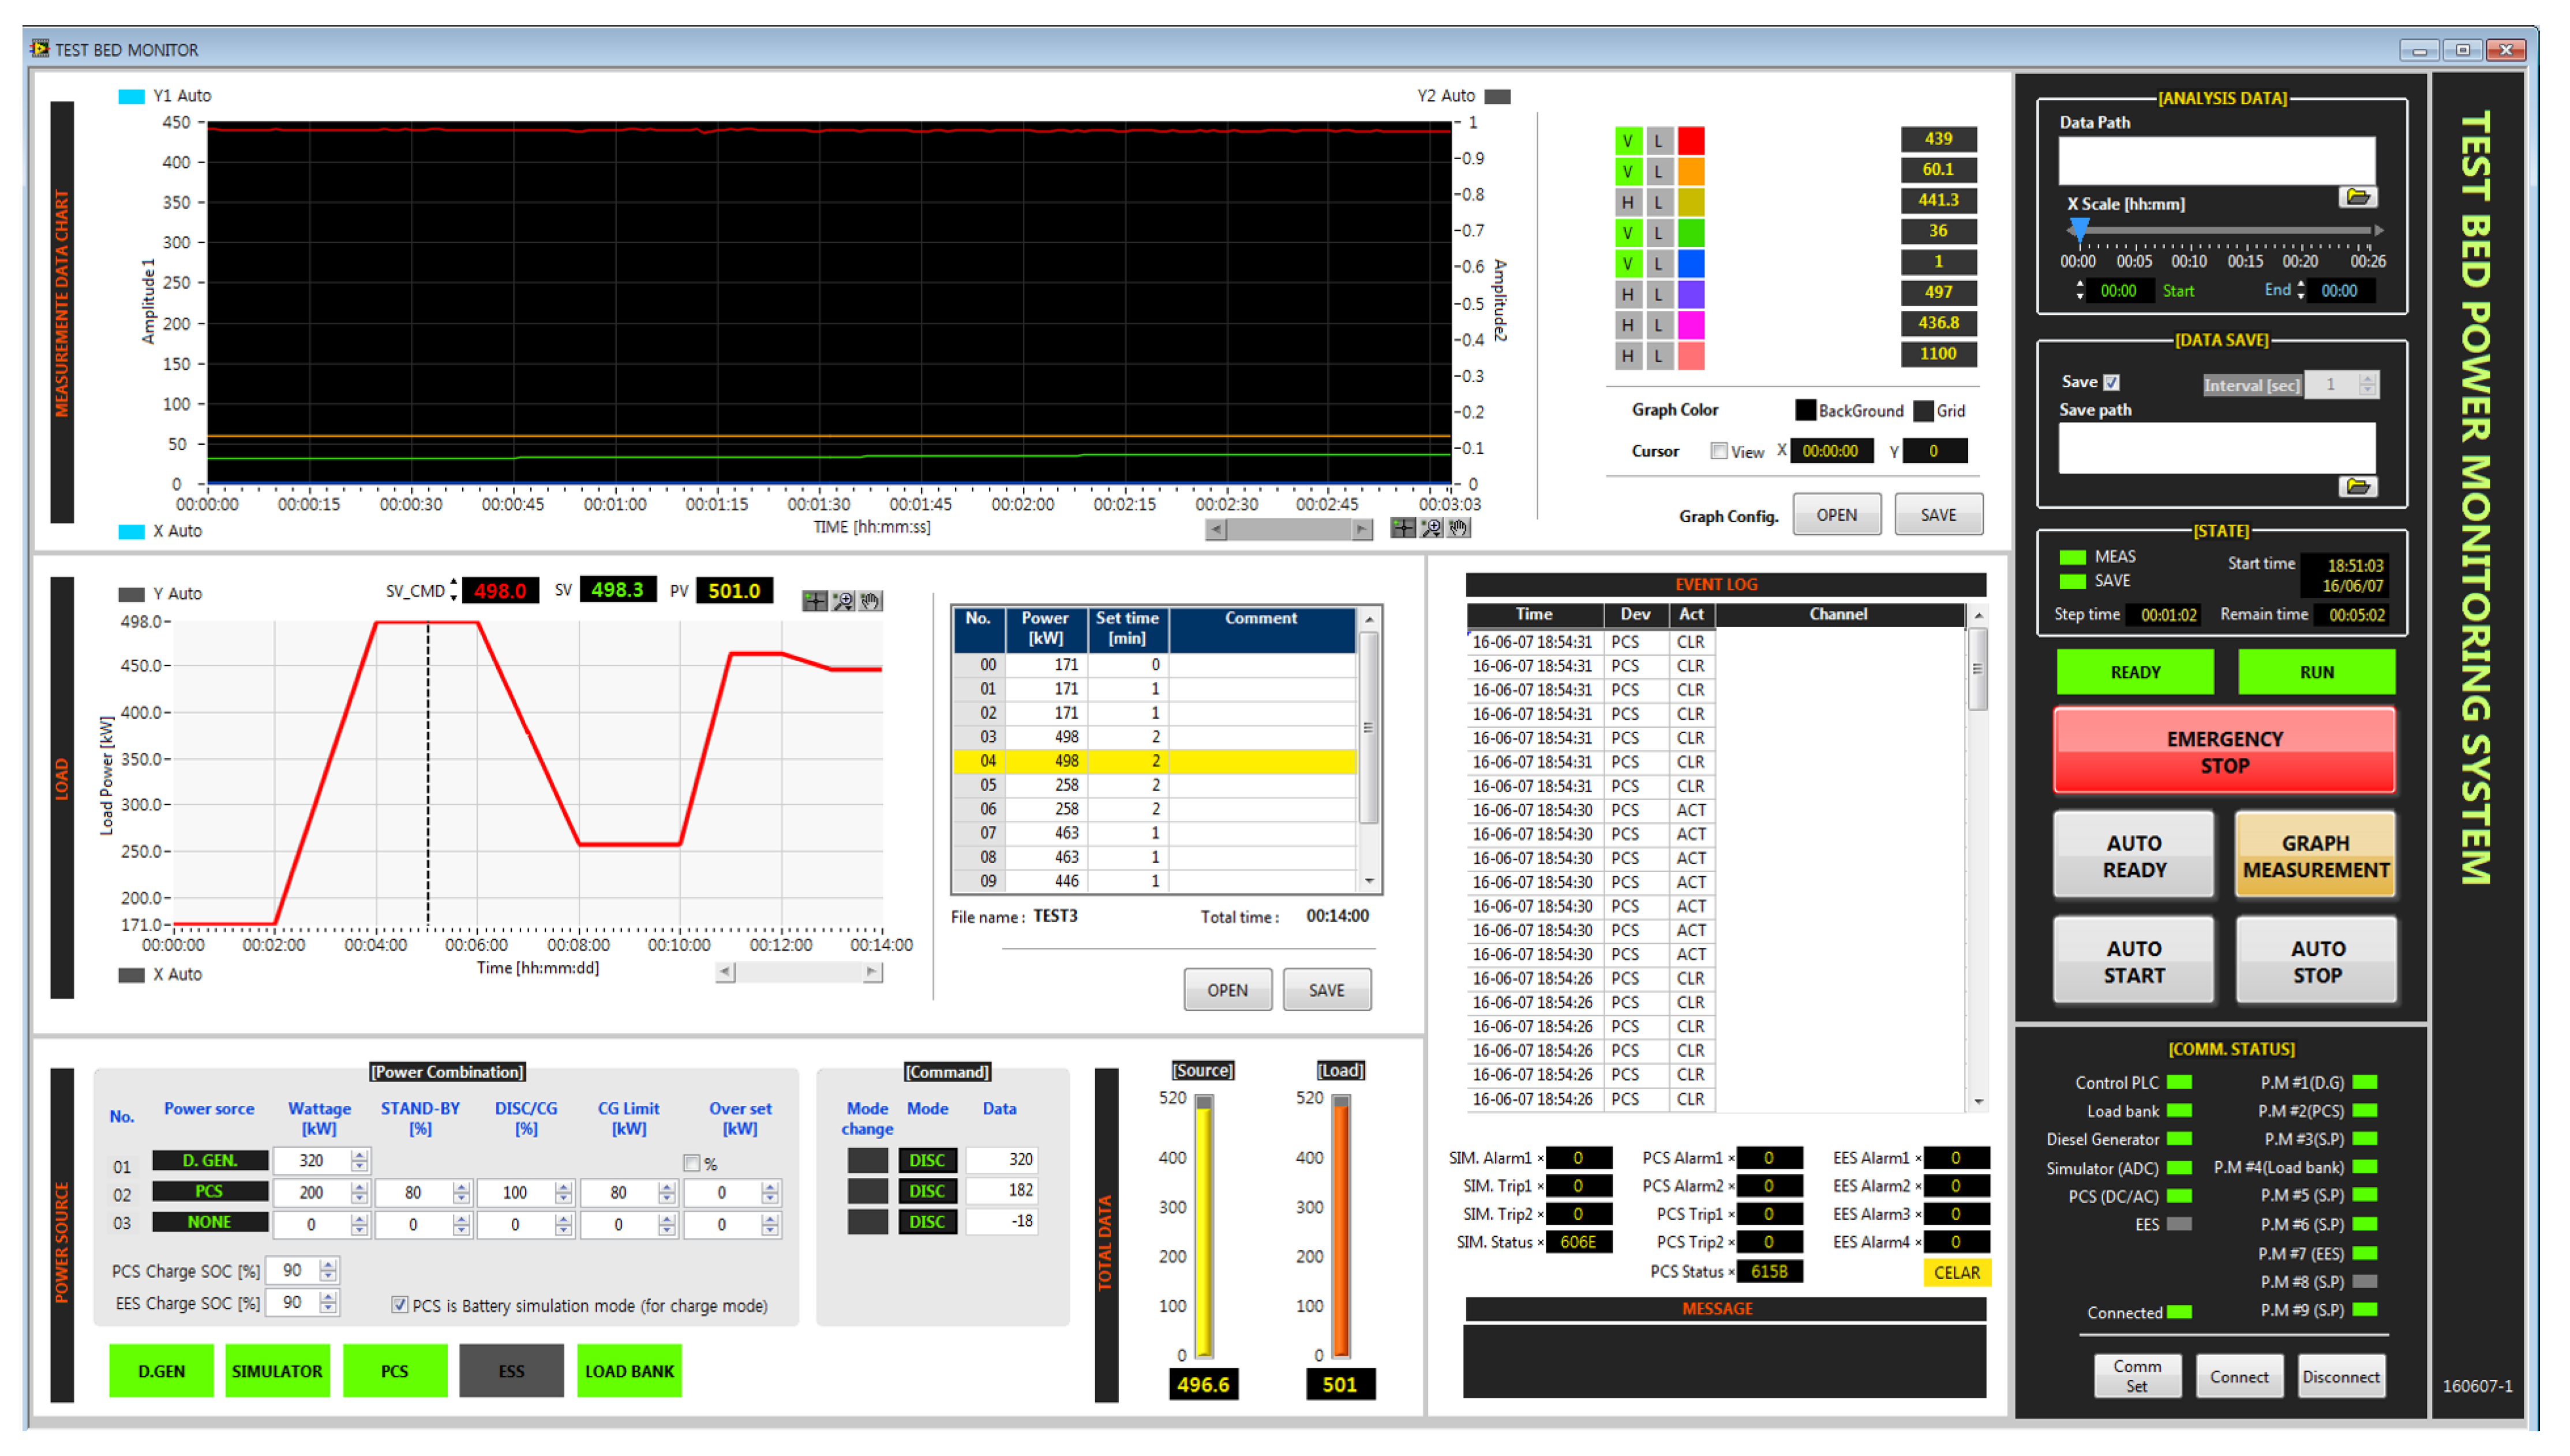
Task: Enable the cursor View checkbox near Graph Color
Action: [x=1720, y=451]
